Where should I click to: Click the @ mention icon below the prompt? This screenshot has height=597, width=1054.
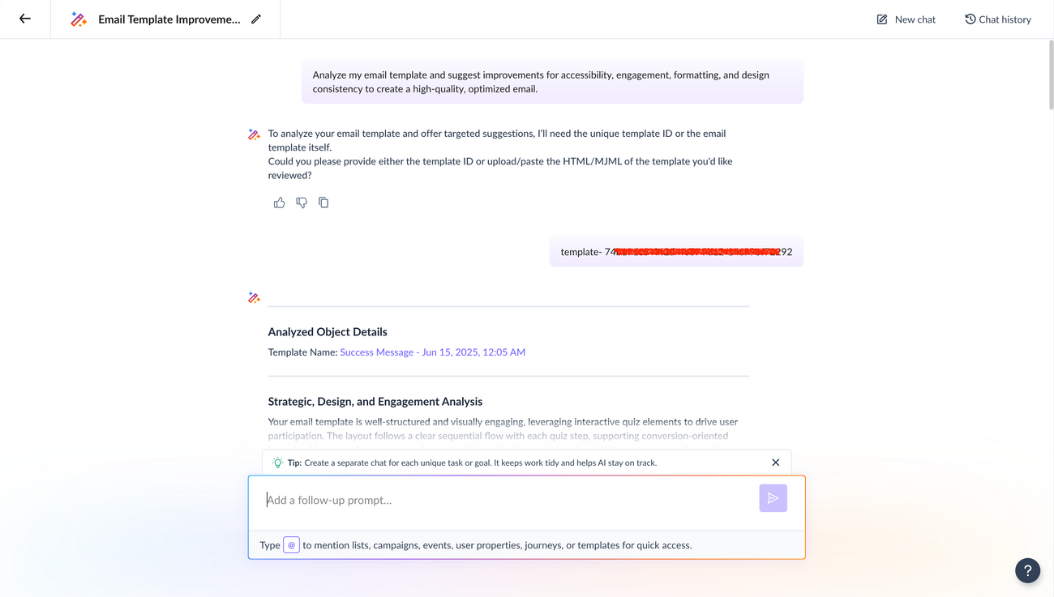point(291,545)
